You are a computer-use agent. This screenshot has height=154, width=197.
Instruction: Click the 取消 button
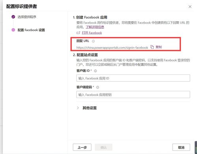[x=181, y=147]
